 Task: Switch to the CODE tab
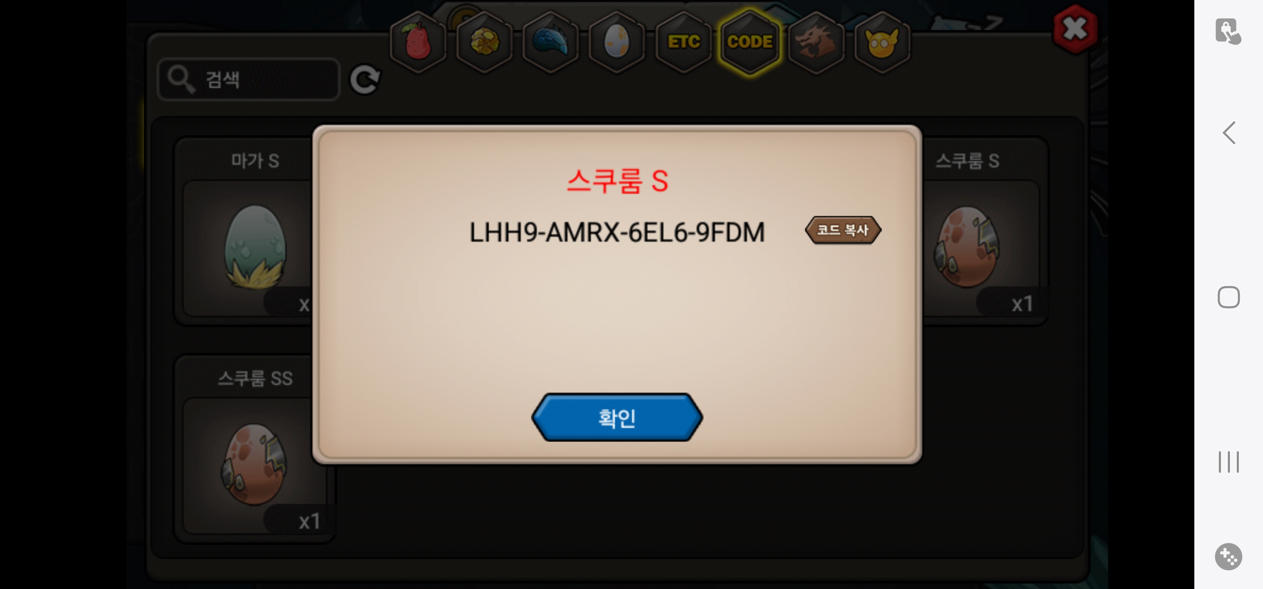click(x=750, y=42)
